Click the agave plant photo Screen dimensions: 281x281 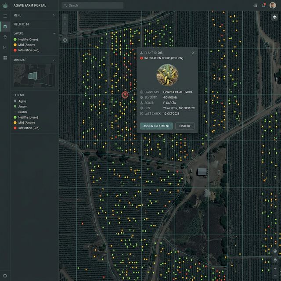click(x=167, y=75)
